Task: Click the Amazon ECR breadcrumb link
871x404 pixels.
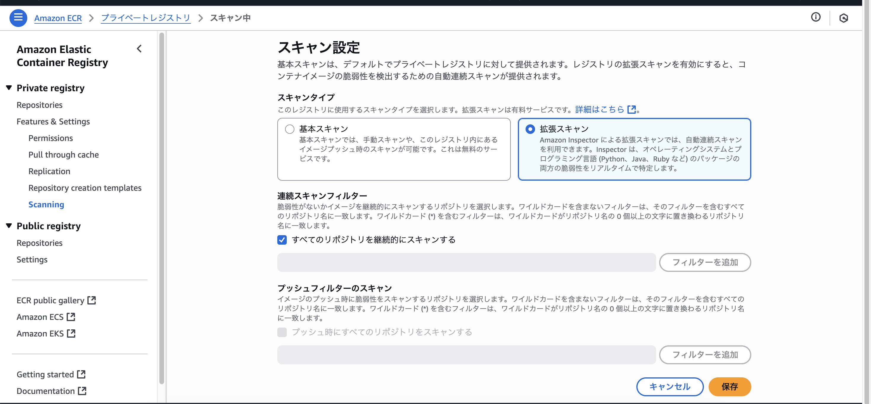Action: pos(58,18)
